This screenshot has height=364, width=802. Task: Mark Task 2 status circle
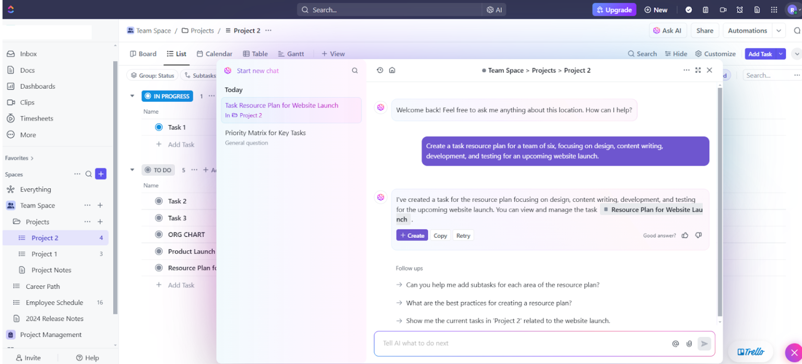point(158,201)
